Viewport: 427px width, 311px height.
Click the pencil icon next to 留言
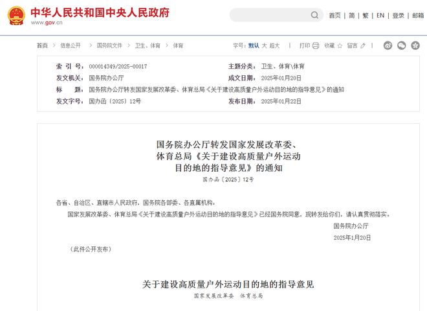[363, 46]
